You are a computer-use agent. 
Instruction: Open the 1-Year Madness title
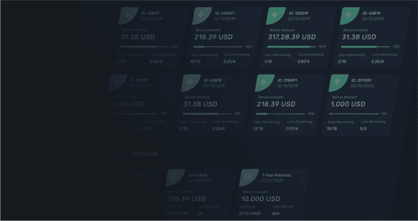pos(276,175)
